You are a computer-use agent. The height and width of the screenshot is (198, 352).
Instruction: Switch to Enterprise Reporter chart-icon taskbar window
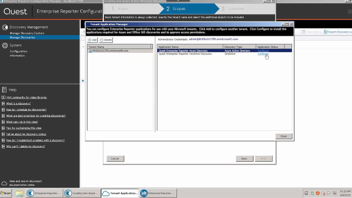pyautogui.click(x=158, y=193)
